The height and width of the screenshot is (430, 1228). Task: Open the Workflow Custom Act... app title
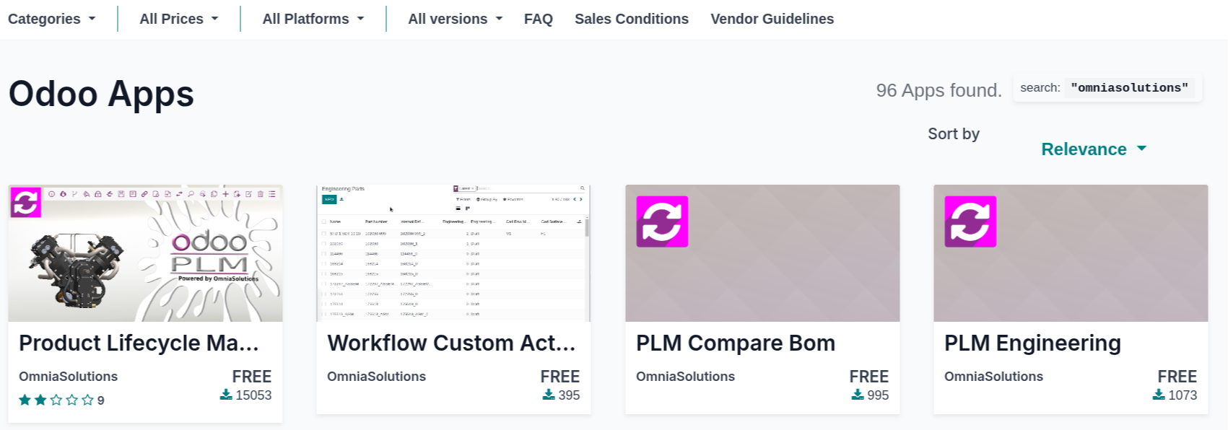click(451, 343)
